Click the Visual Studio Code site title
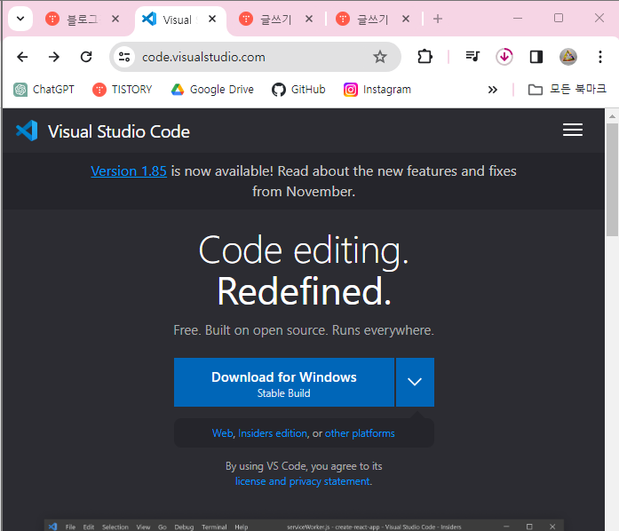Screen dimensions: 619x531 click(x=118, y=131)
